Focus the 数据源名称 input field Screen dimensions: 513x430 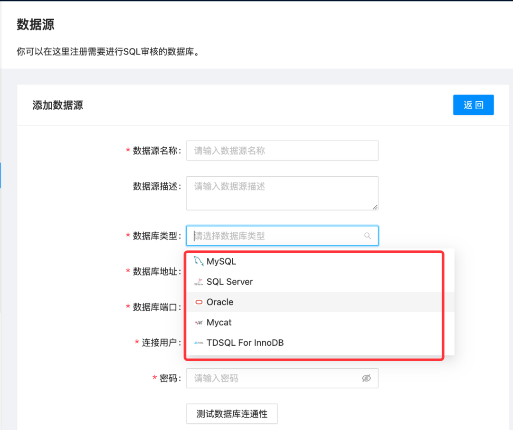(x=282, y=151)
